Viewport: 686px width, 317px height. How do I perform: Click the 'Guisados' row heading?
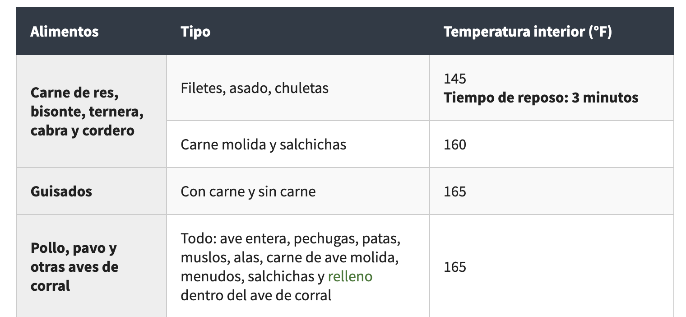[x=61, y=191]
